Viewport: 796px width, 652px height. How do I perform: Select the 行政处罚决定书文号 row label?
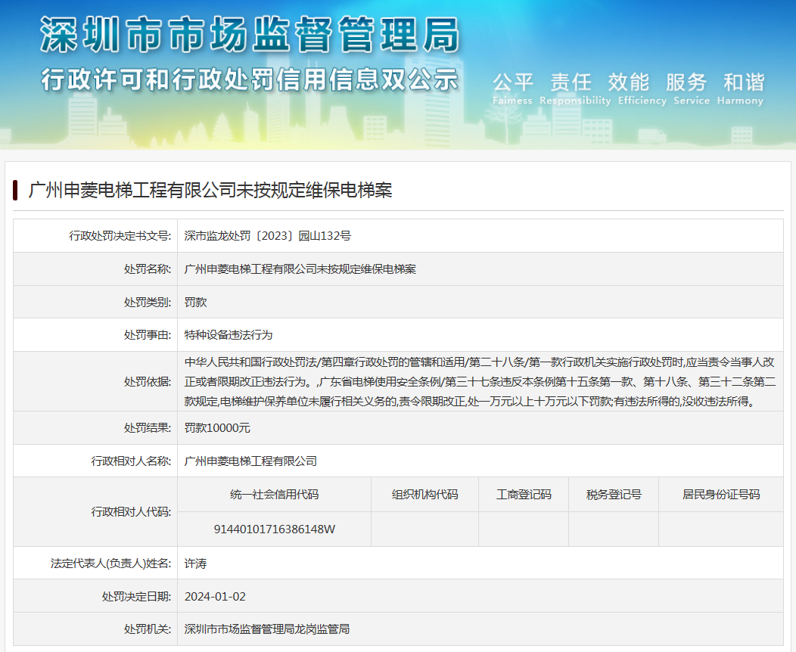(120, 236)
